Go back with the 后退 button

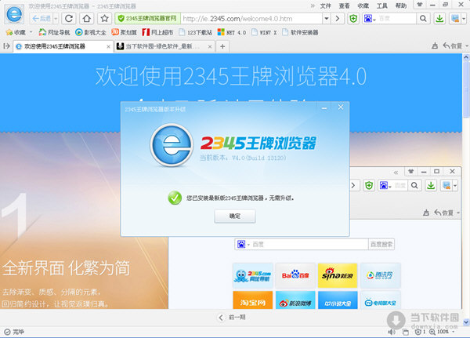click(x=42, y=19)
